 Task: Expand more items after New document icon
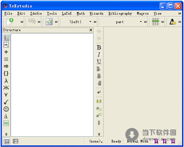click(22, 22)
